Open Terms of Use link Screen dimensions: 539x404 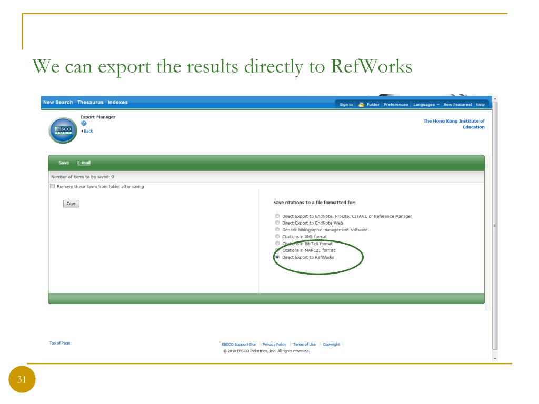click(304, 345)
